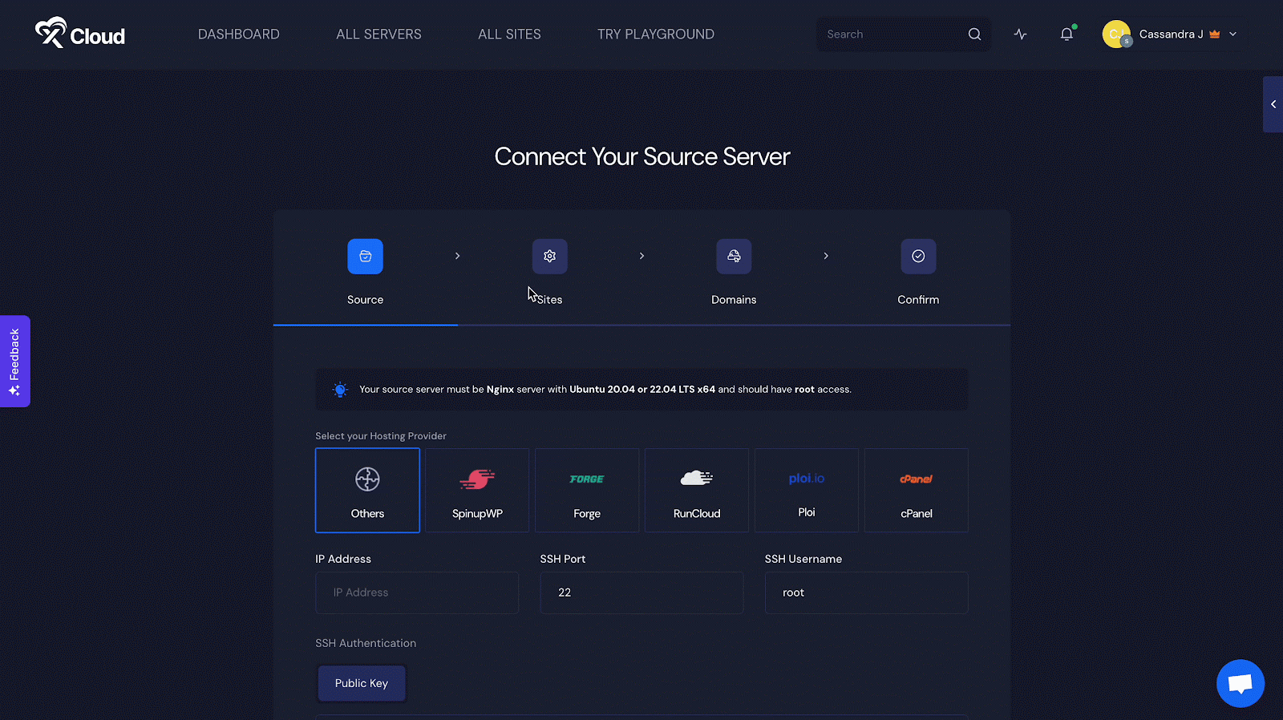The image size is (1283, 720).
Task: Expand the collapsed right side panel arrow
Action: (1273, 104)
